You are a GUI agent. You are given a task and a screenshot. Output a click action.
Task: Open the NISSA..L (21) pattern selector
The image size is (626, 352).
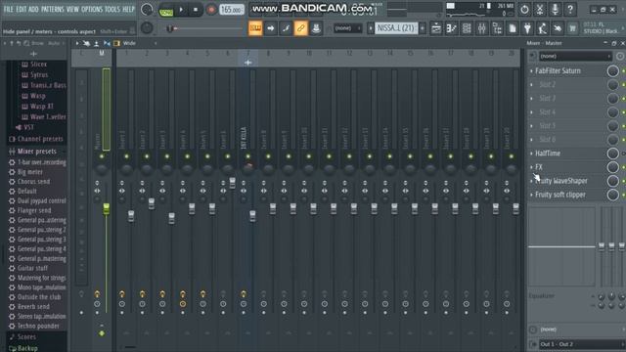pyautogui.click(x=396, y=28)
